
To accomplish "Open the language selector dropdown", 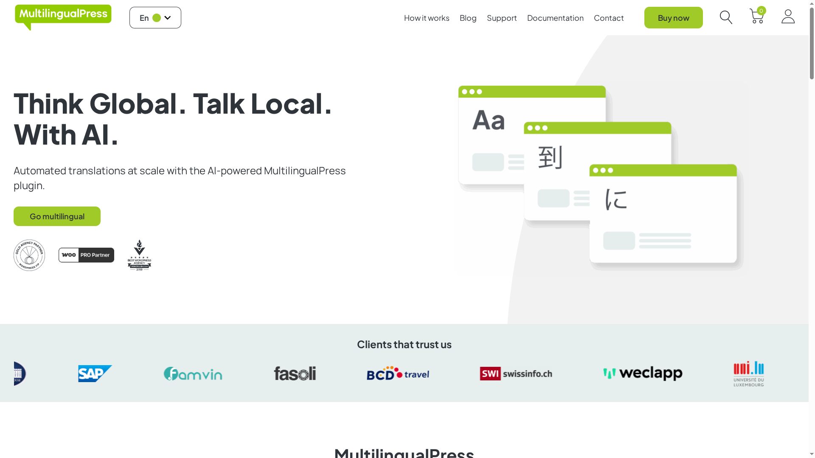I will coord(155,17).
